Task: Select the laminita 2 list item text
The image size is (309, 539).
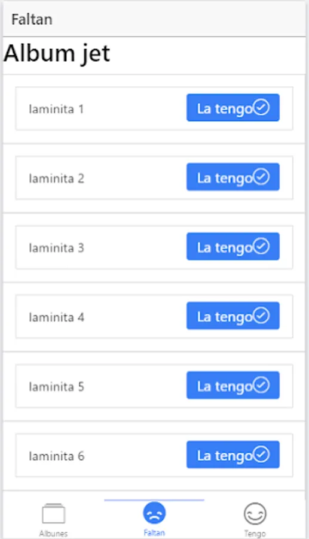Action: [x=57, y=178]
